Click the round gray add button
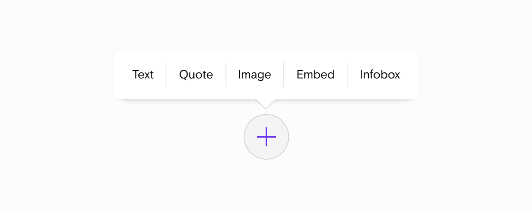532x210 pixels. pyautogui.click(x=266, y=137)
